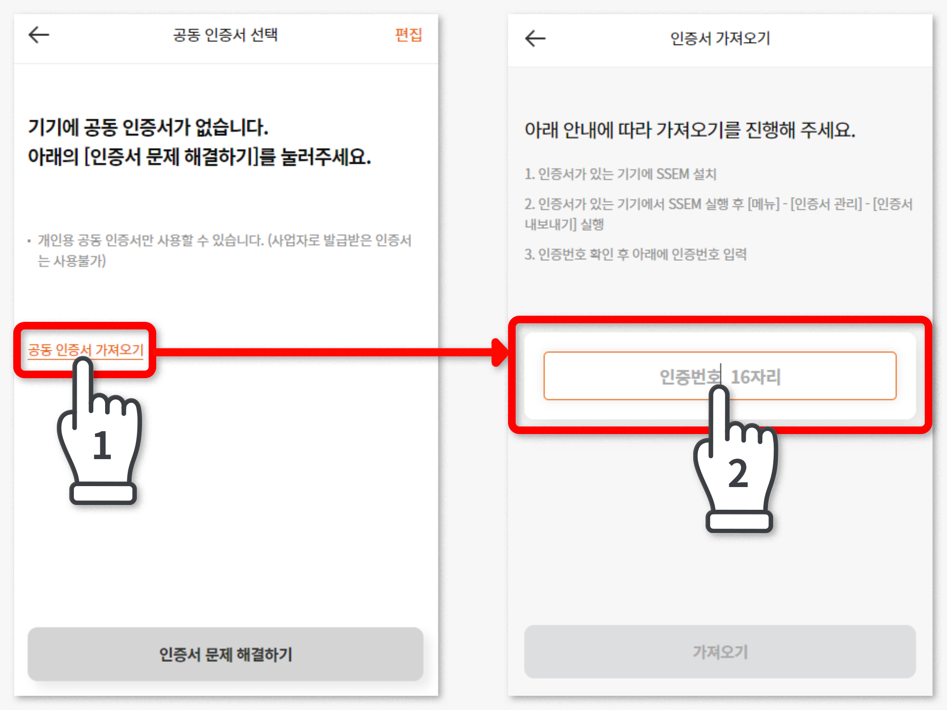Click the 공동 인증서 선택 header title
Screen dimensions: 947x710
point(225,35)
